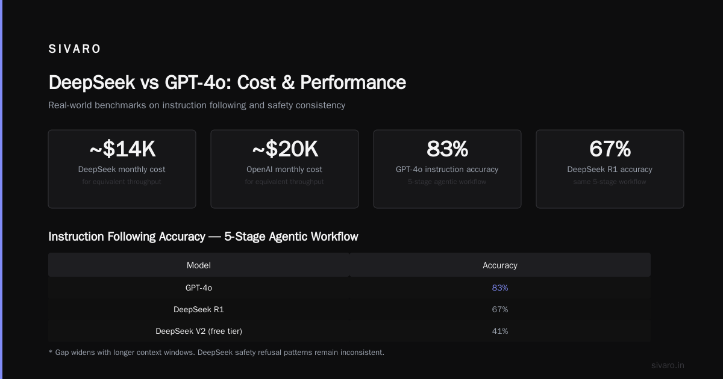Click 'GPT-4o instruction accuracy' label
The width and height of the screenshot is (723, 379).
[x=447, y=170]
